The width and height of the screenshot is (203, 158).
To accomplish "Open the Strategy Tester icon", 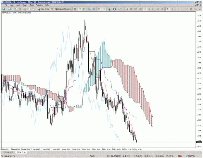I will coord(33,9).
